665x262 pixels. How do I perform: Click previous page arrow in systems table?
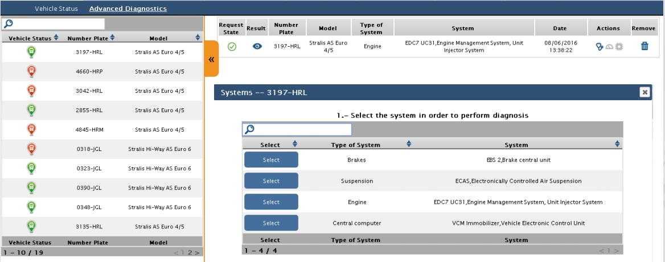pyautogui.click(x=601, y=251)
